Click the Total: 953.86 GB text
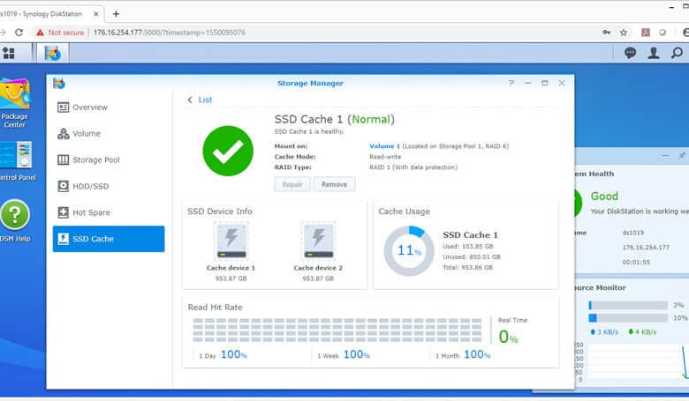Screen dimensions: 689x401 click(x=467, y=268)
